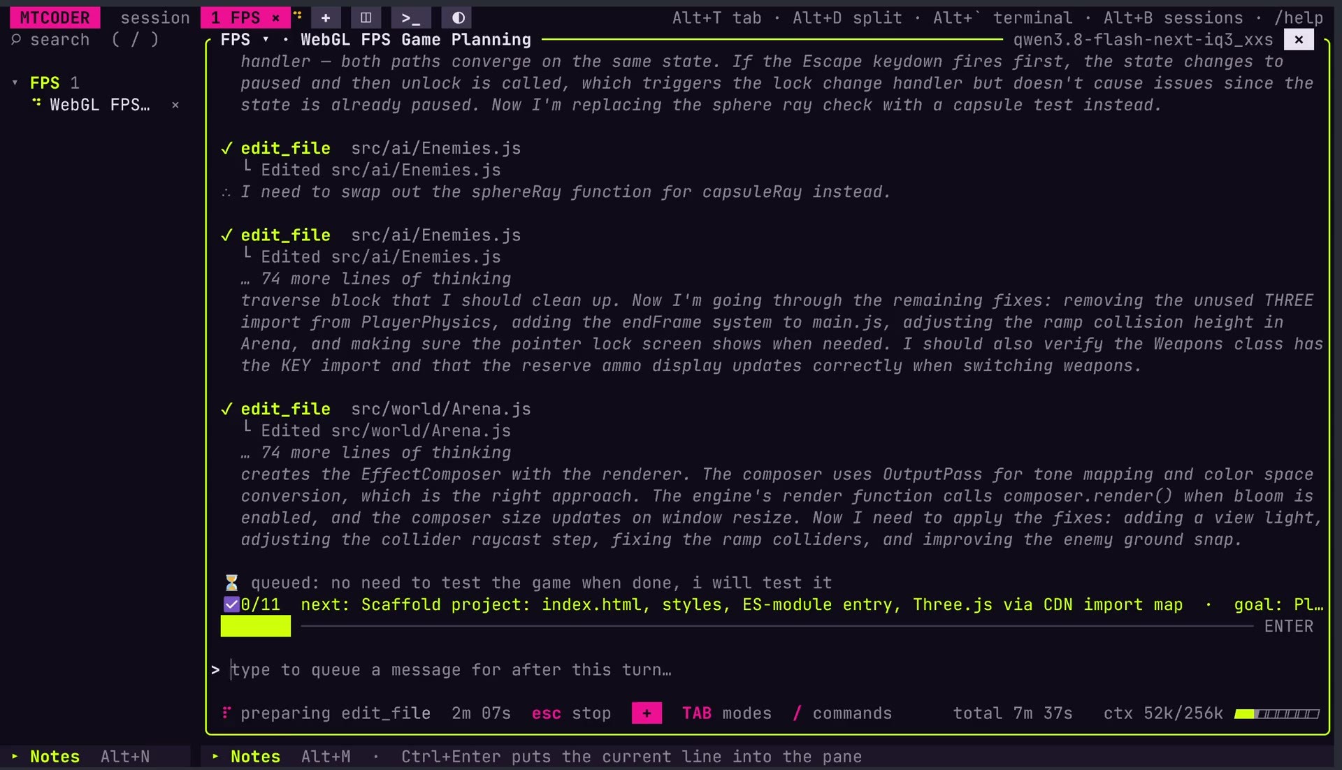Click the '74 more lines of thinking' under Arena.js

pos(376,453)
